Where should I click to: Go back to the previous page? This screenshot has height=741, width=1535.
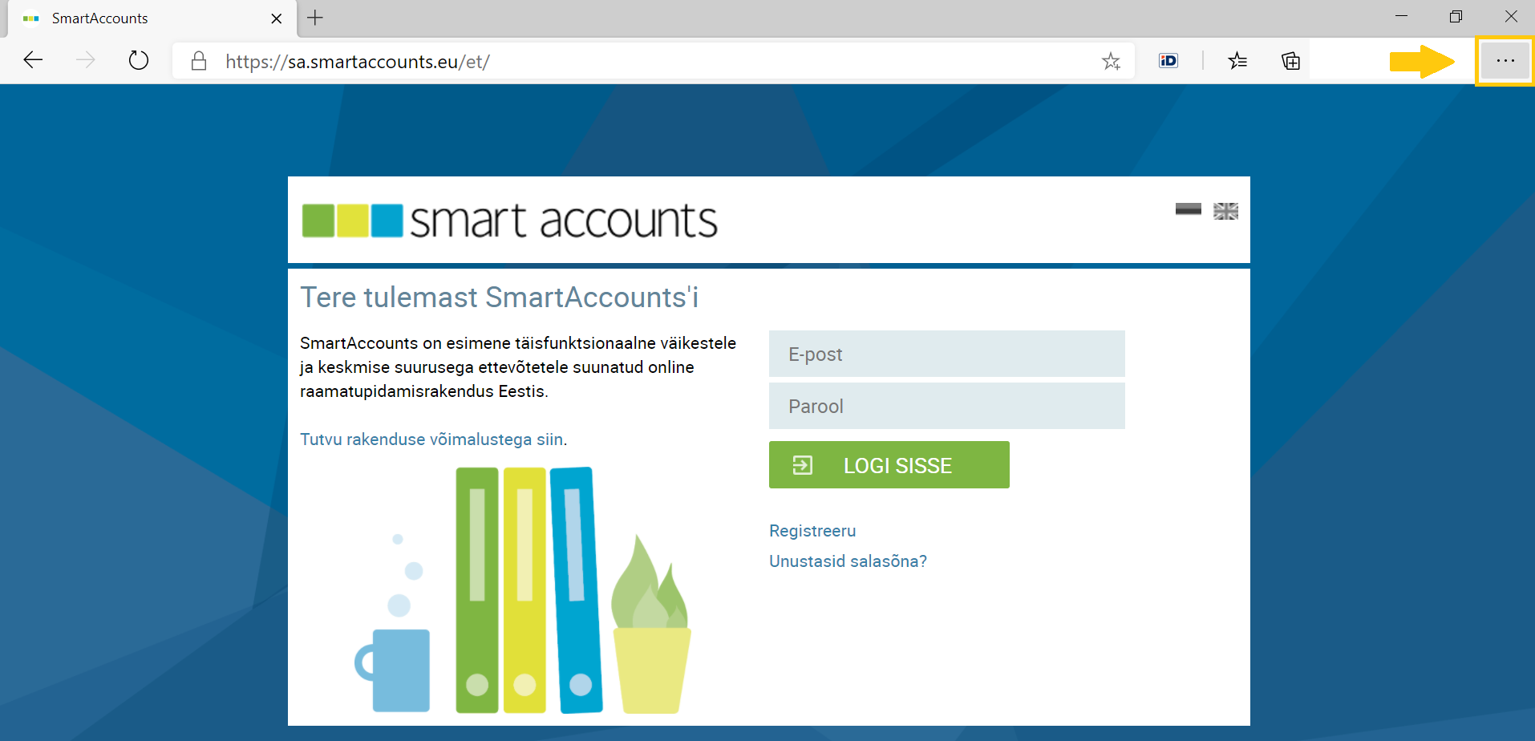click(33, 60)
